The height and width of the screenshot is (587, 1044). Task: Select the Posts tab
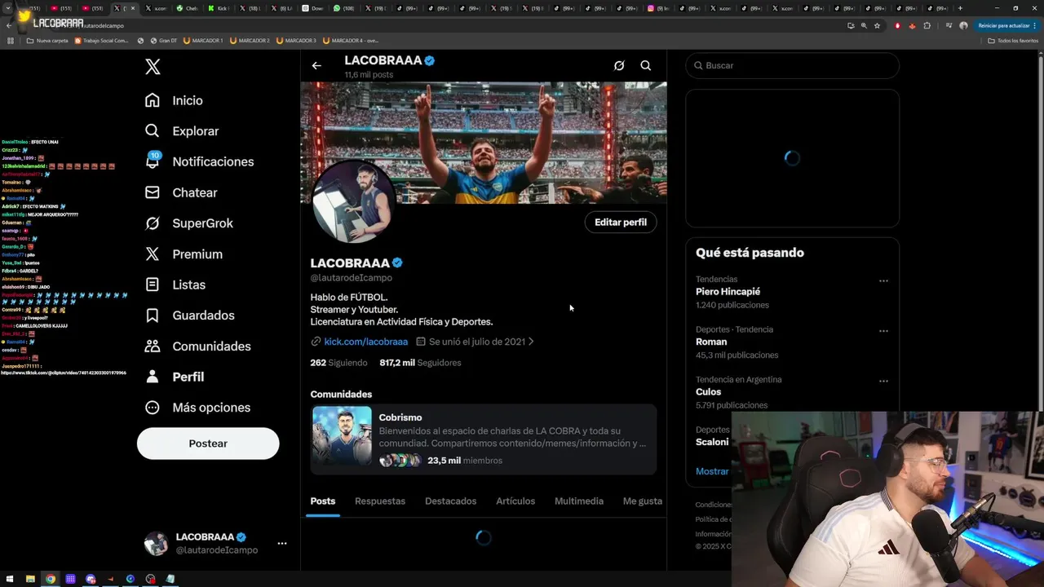coord(323,501)
